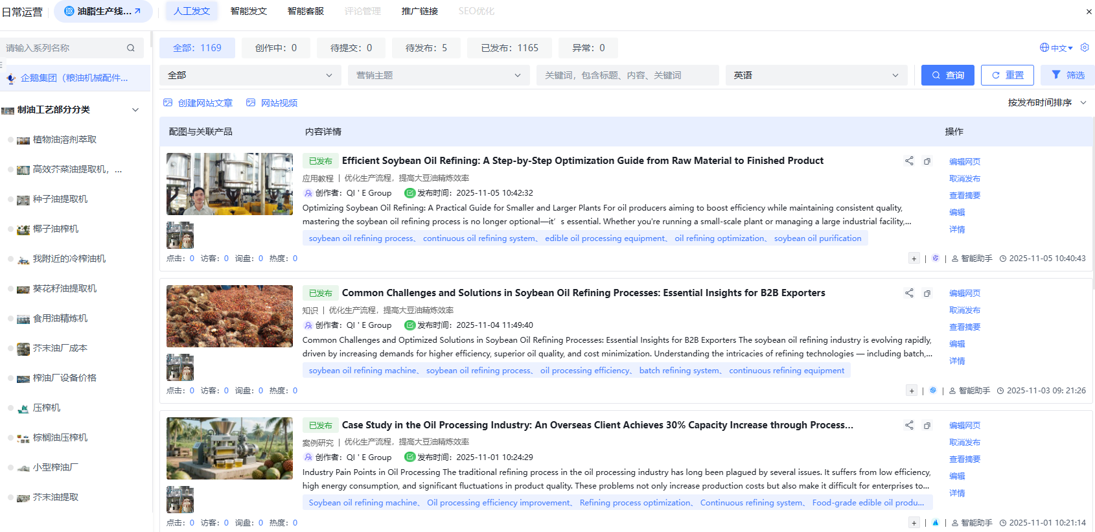Click the search magnifier in series name box
Viewport: 1095px width, 532px height.
[x=131, y=48]
